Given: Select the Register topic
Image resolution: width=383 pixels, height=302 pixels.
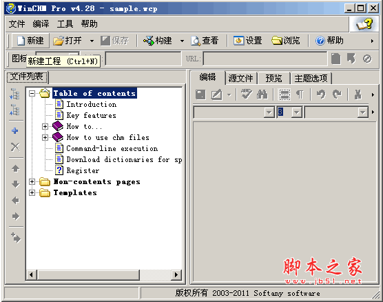Looking at the screenshot, I should tap(83, 170).
